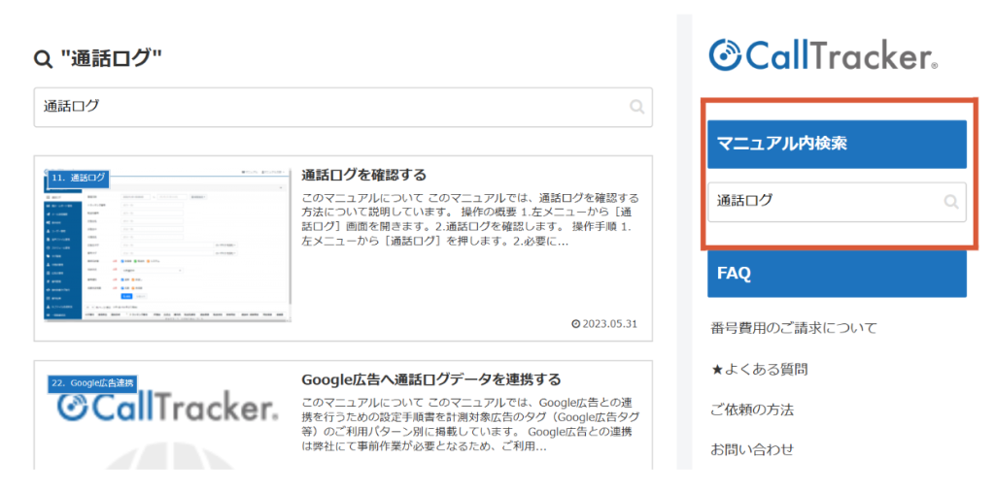Click the search icon beside the "通話ログ" heading

pyautogui.click(x=43, y=60)
